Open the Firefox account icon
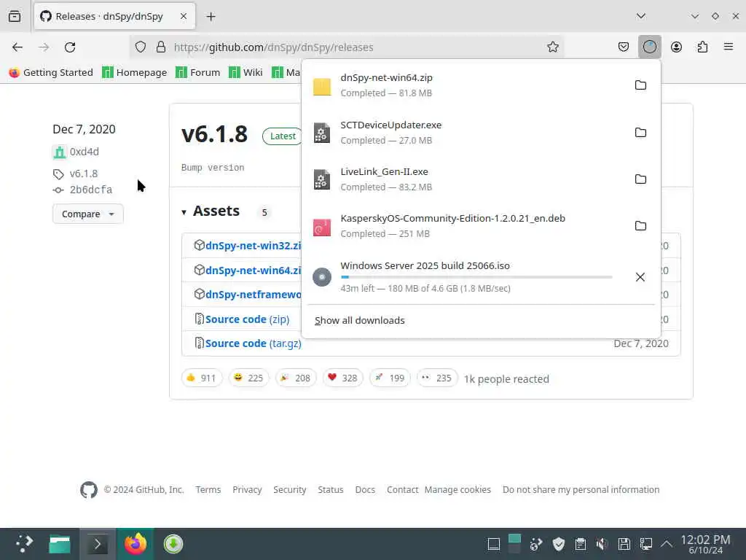The width and height of the screenshot is (746, 560). click(676, 47)
